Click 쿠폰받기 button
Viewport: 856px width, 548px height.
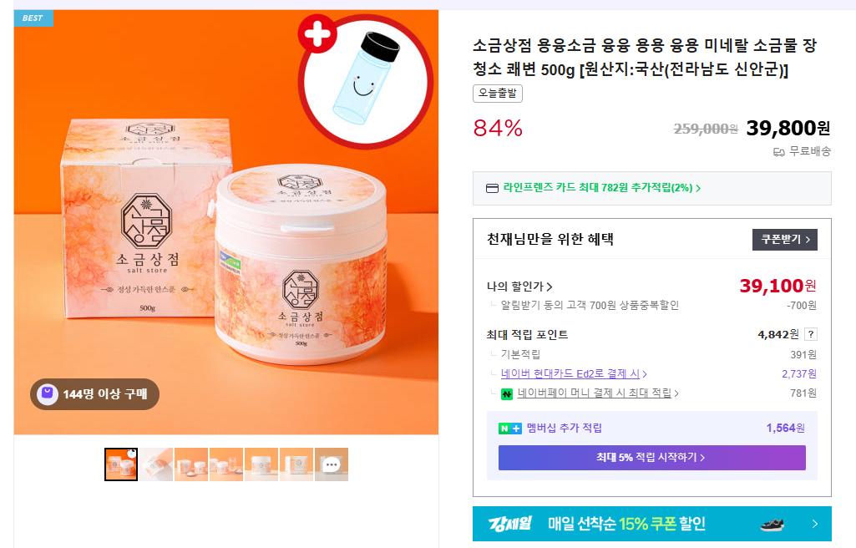(784, 240)
